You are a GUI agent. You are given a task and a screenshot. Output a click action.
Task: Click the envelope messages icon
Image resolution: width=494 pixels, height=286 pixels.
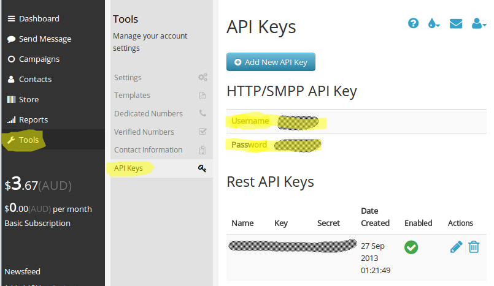pos(455,23)
